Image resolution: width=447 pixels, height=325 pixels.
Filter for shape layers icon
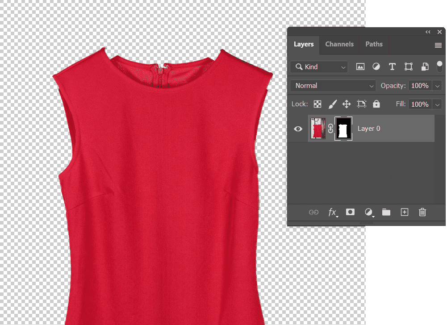click(x=408, y=67)
